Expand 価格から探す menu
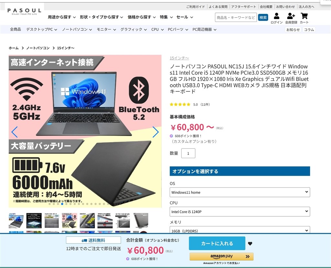331x268 pixels. pos(142,17)
